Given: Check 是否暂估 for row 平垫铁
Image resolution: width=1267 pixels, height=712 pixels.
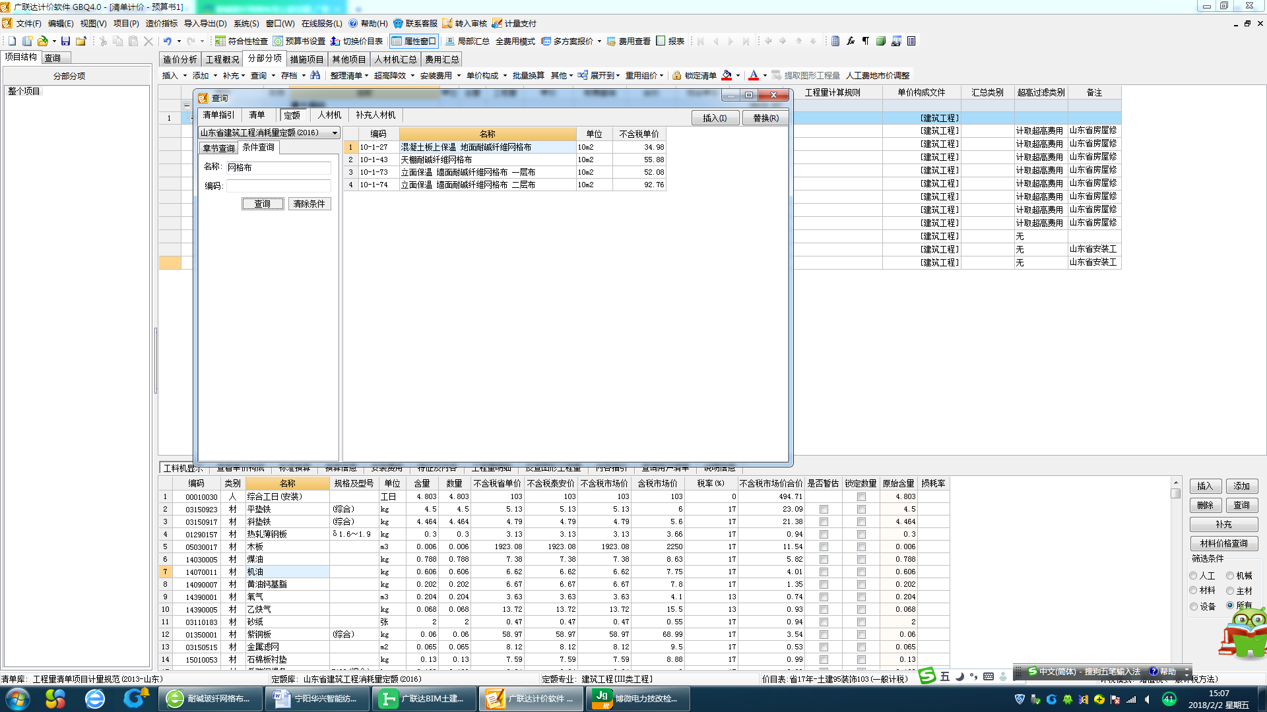Looking at the screenshot, I should 824,509.
